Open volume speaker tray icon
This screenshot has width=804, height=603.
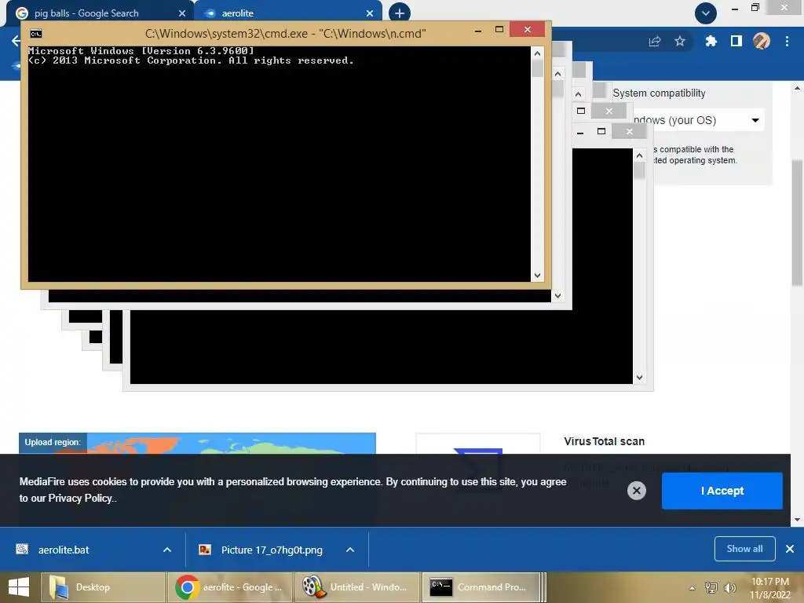pos(730,587)
